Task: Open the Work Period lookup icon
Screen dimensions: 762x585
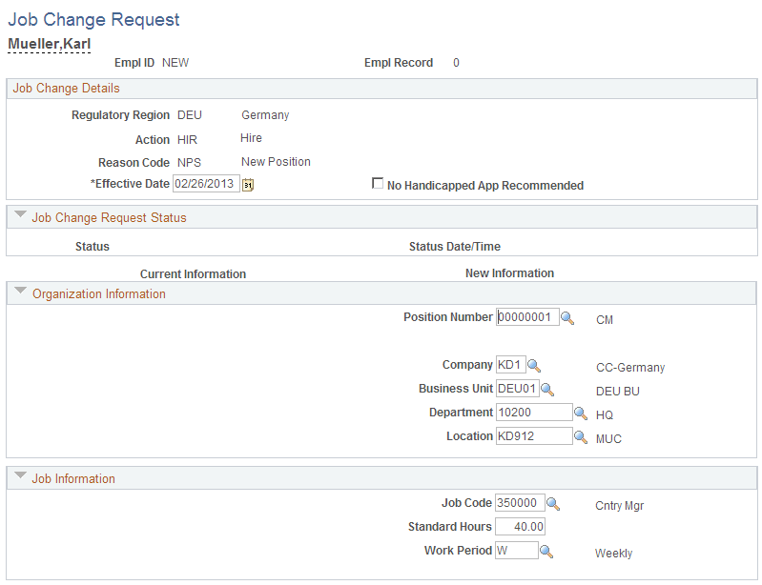Action: (x=546, y=551)
